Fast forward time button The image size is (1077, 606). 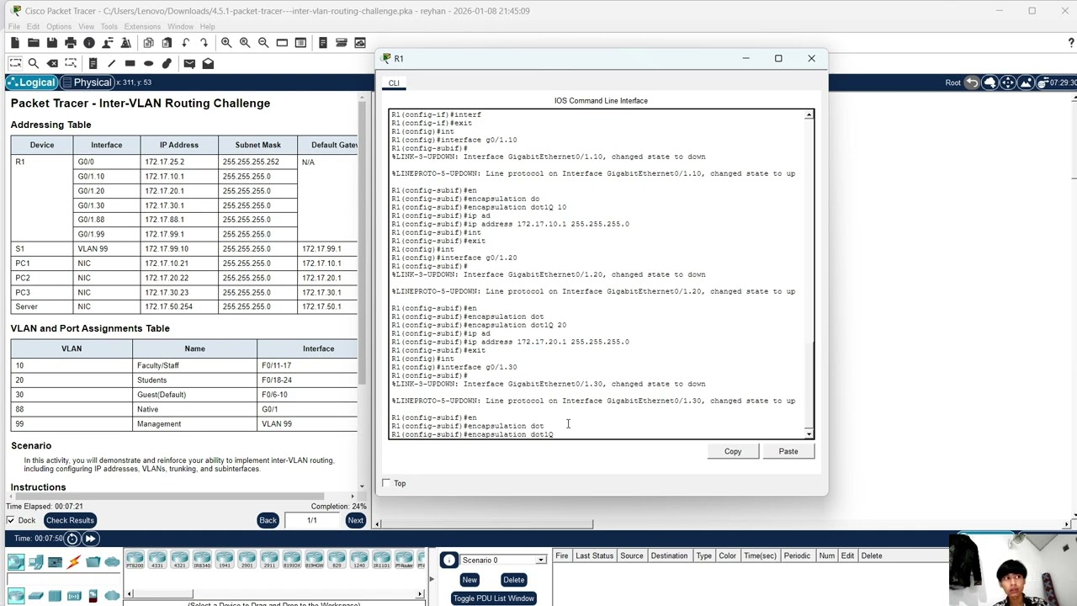[90, 539]
